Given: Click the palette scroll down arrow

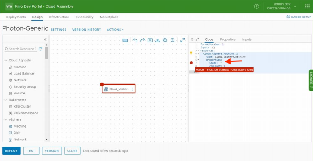Looking at the screenshot, I should click(46, 140).
